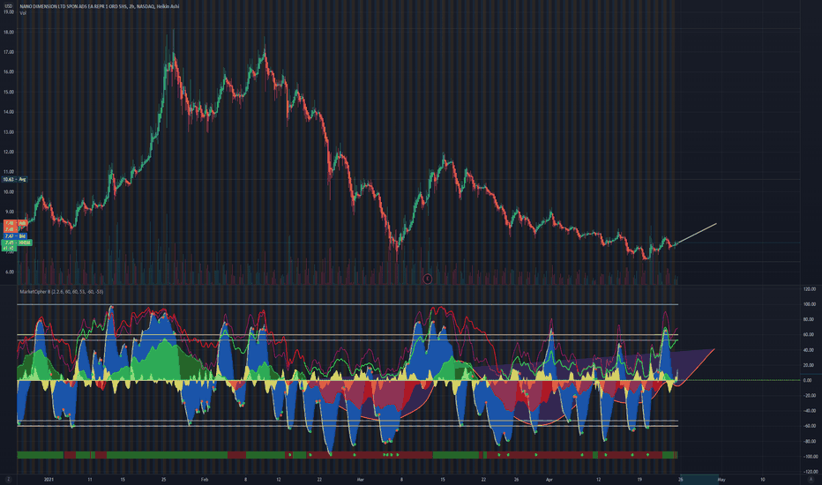Click the 'Apr' label on time axis
822x485 pixels.
click(549, 479)
